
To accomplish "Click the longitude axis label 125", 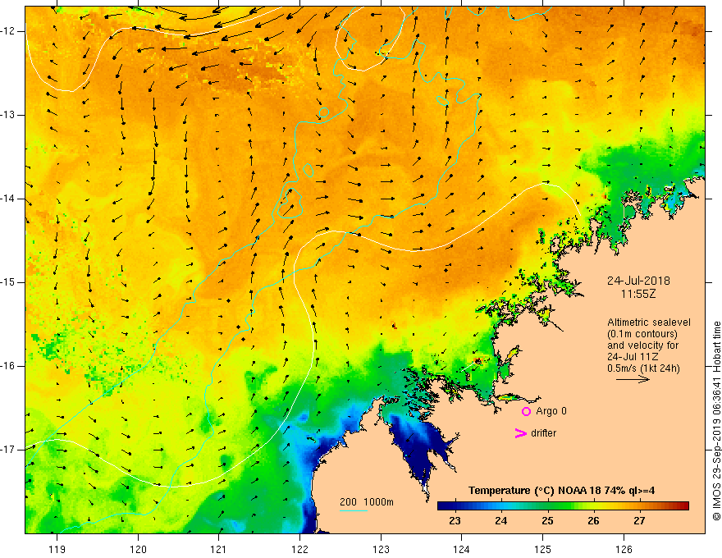I will [x=543, y=549].
